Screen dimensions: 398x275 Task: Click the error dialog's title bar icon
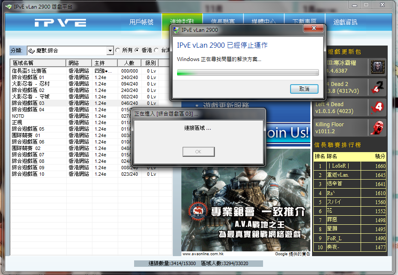coord(176,30)
